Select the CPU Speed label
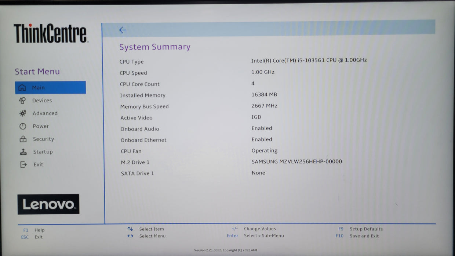Screen dimensions: 455x256 [133, 73]
